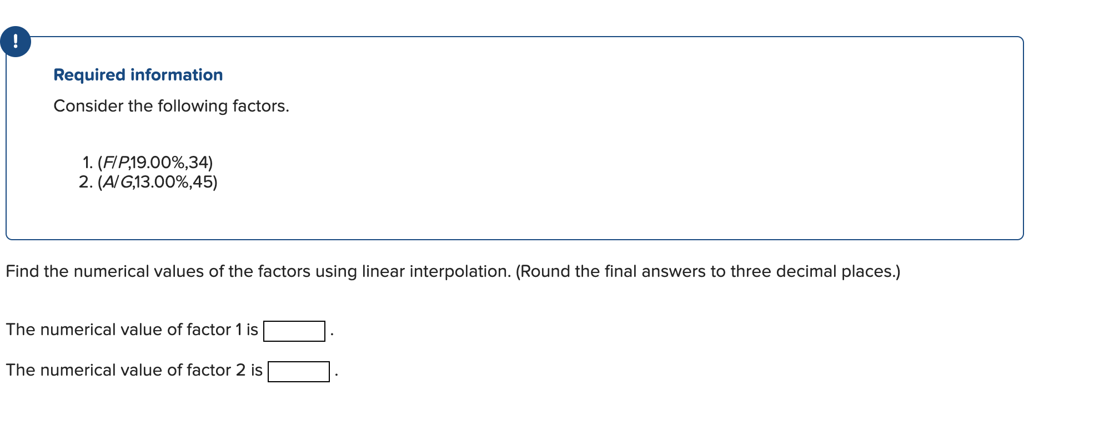Click inside the second empty answer field
Image resolution: width=1094 pixels, height=425 pixels.
click(x=299, y=371)
